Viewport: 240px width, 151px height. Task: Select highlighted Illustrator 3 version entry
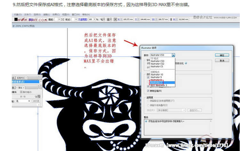click(162, 83)
